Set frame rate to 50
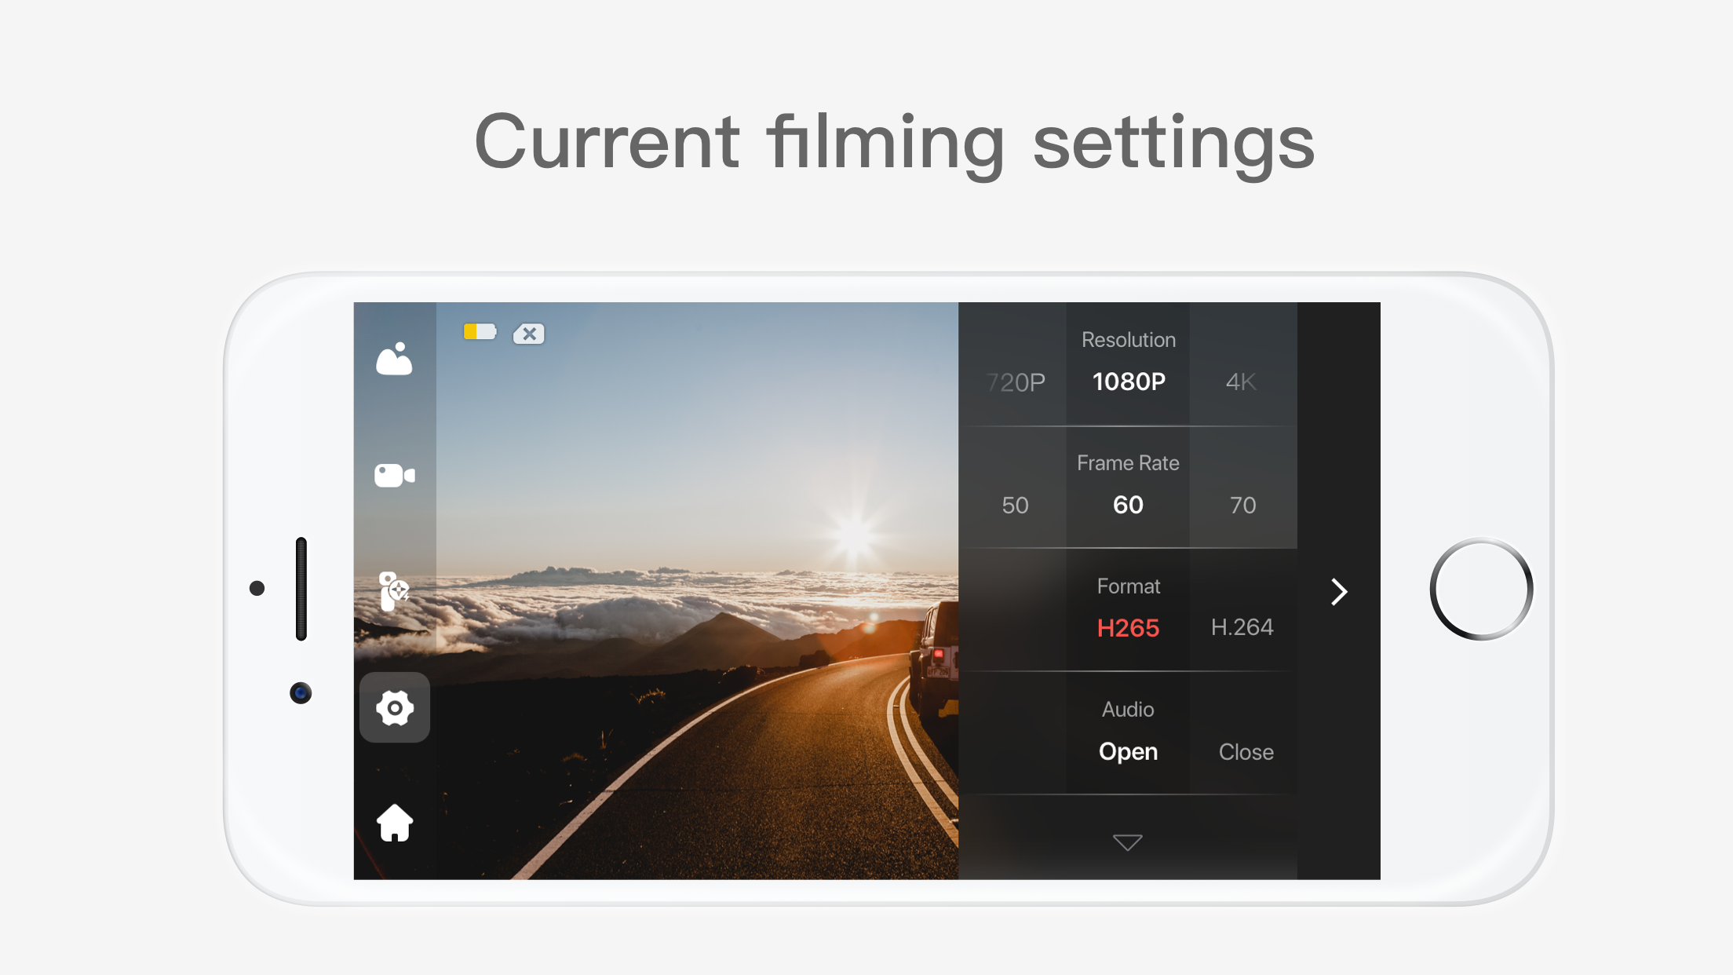The width and height of the screenshot is (1733, 975). tap(1015, 505)
